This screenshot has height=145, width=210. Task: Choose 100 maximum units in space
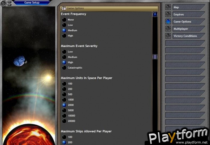[64, 84]
